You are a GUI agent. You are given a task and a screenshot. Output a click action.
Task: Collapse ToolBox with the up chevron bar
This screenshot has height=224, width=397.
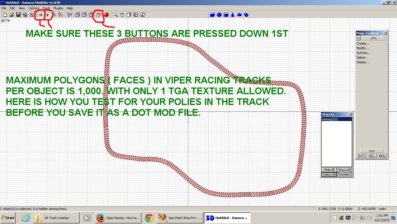(x=374, y=38)
